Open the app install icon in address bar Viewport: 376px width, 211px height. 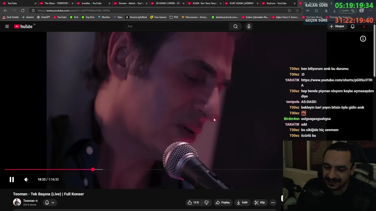[x=289, y=11]
